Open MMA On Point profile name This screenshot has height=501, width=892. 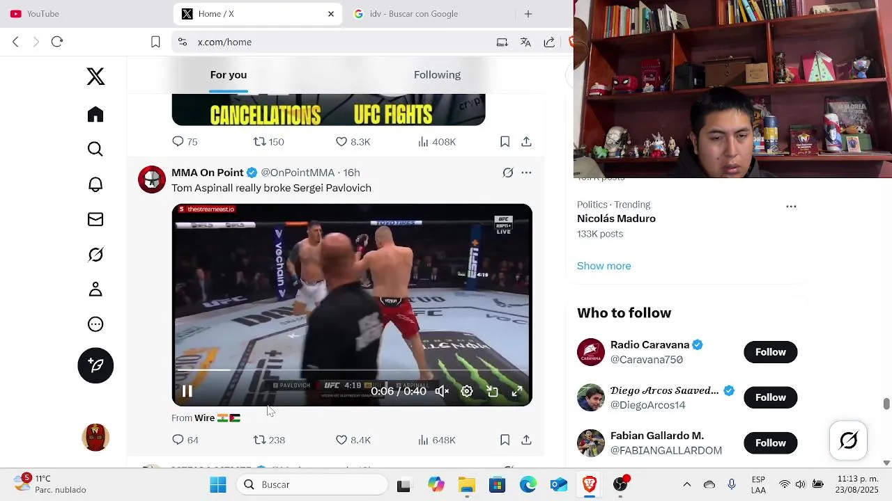coord(208,173)
